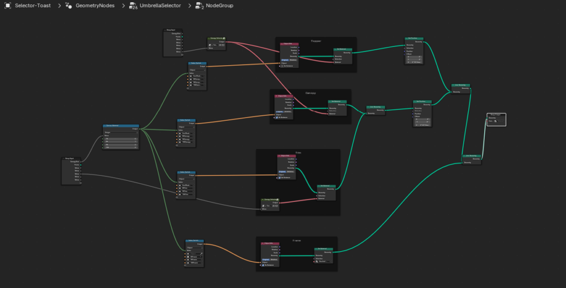Select the Group Output node header

(496, 115)
